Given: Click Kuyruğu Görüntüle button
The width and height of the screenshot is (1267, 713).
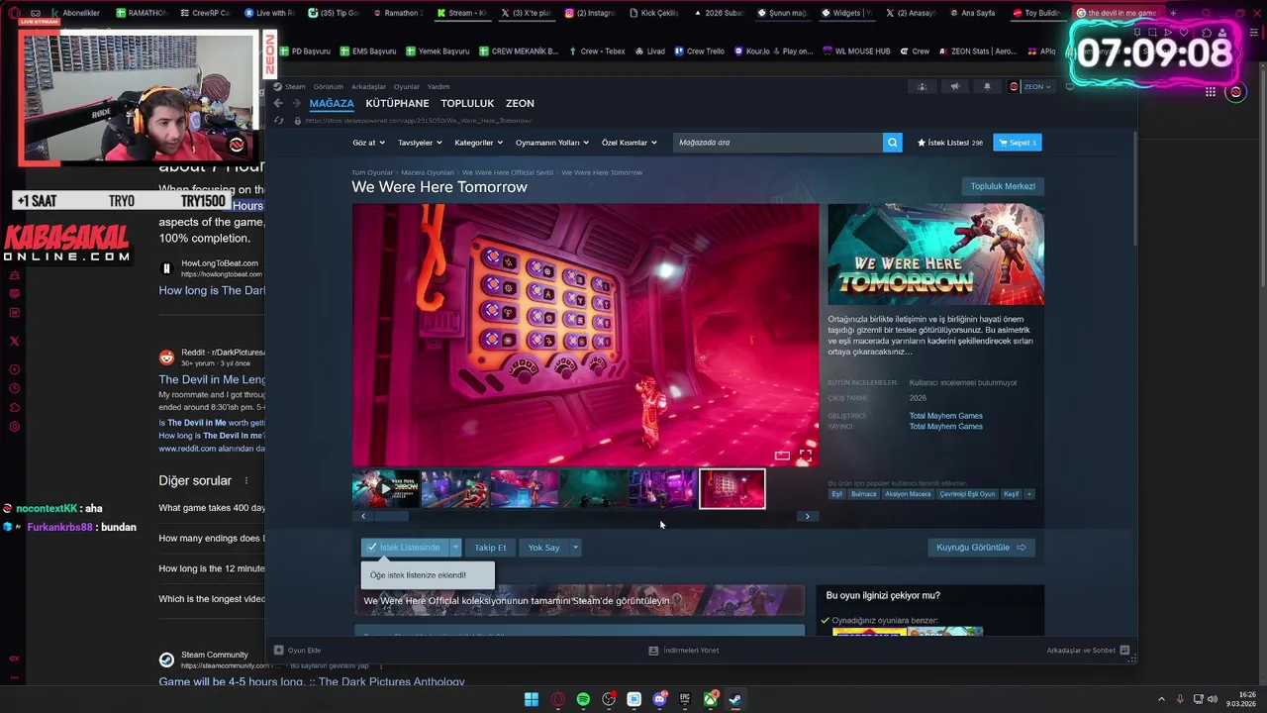Looking at the screenshot, I should pos(981,548).
